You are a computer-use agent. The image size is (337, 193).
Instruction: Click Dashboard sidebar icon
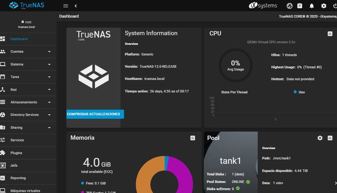2,39
